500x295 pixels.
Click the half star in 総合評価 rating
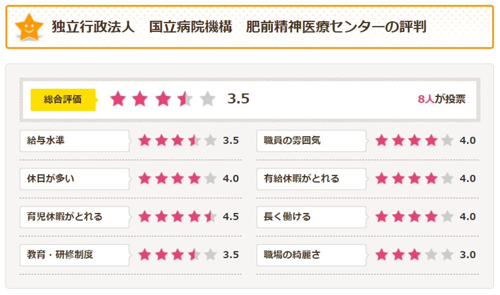[x=185, y=99]
